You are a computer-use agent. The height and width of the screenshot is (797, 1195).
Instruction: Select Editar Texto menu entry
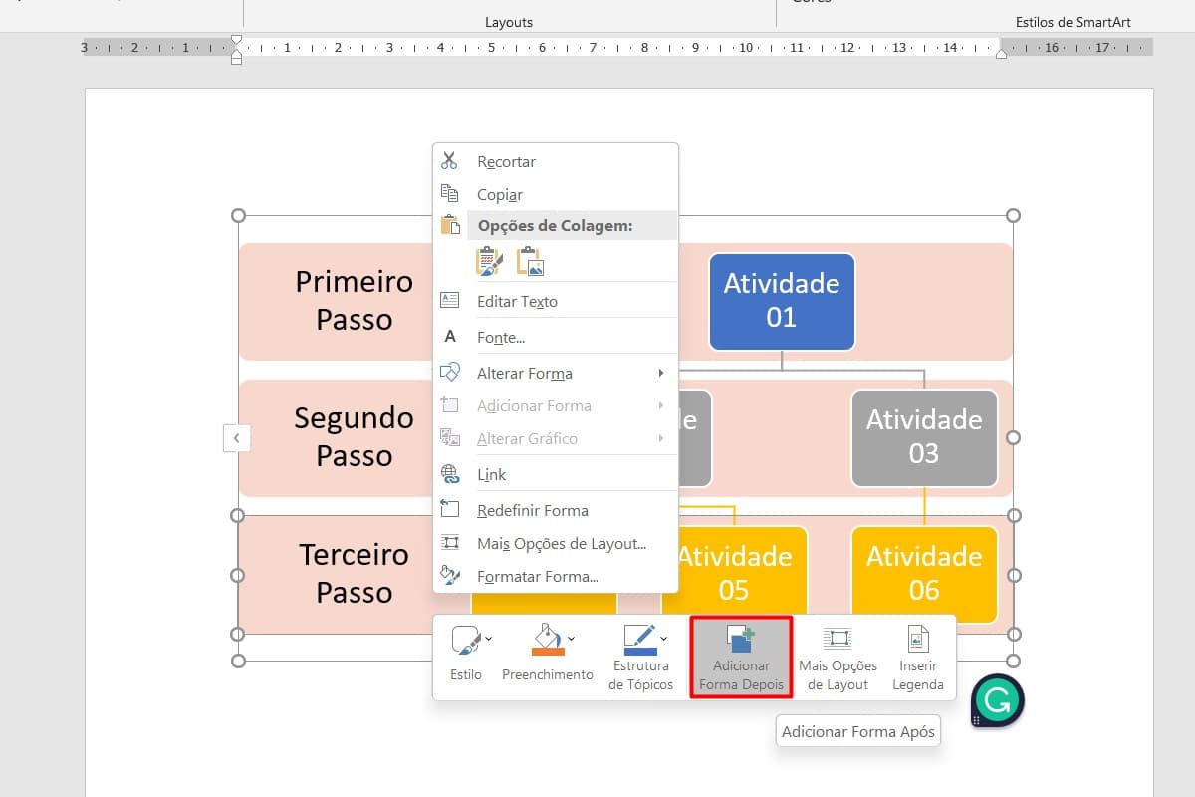point(517,301)
